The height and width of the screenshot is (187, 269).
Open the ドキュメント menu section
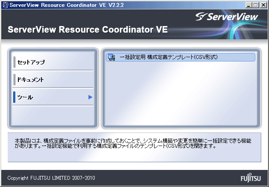[x=53, y=79]
